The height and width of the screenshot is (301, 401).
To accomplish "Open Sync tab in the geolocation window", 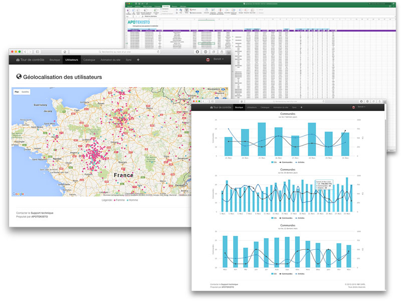I will (x=128, y=60).
